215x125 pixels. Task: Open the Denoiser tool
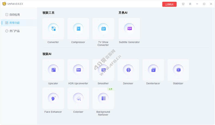tap(128, 70)
